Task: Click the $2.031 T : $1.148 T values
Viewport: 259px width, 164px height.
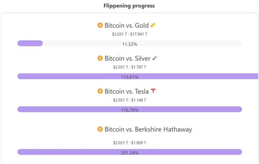Action: [x=129, y=100]
